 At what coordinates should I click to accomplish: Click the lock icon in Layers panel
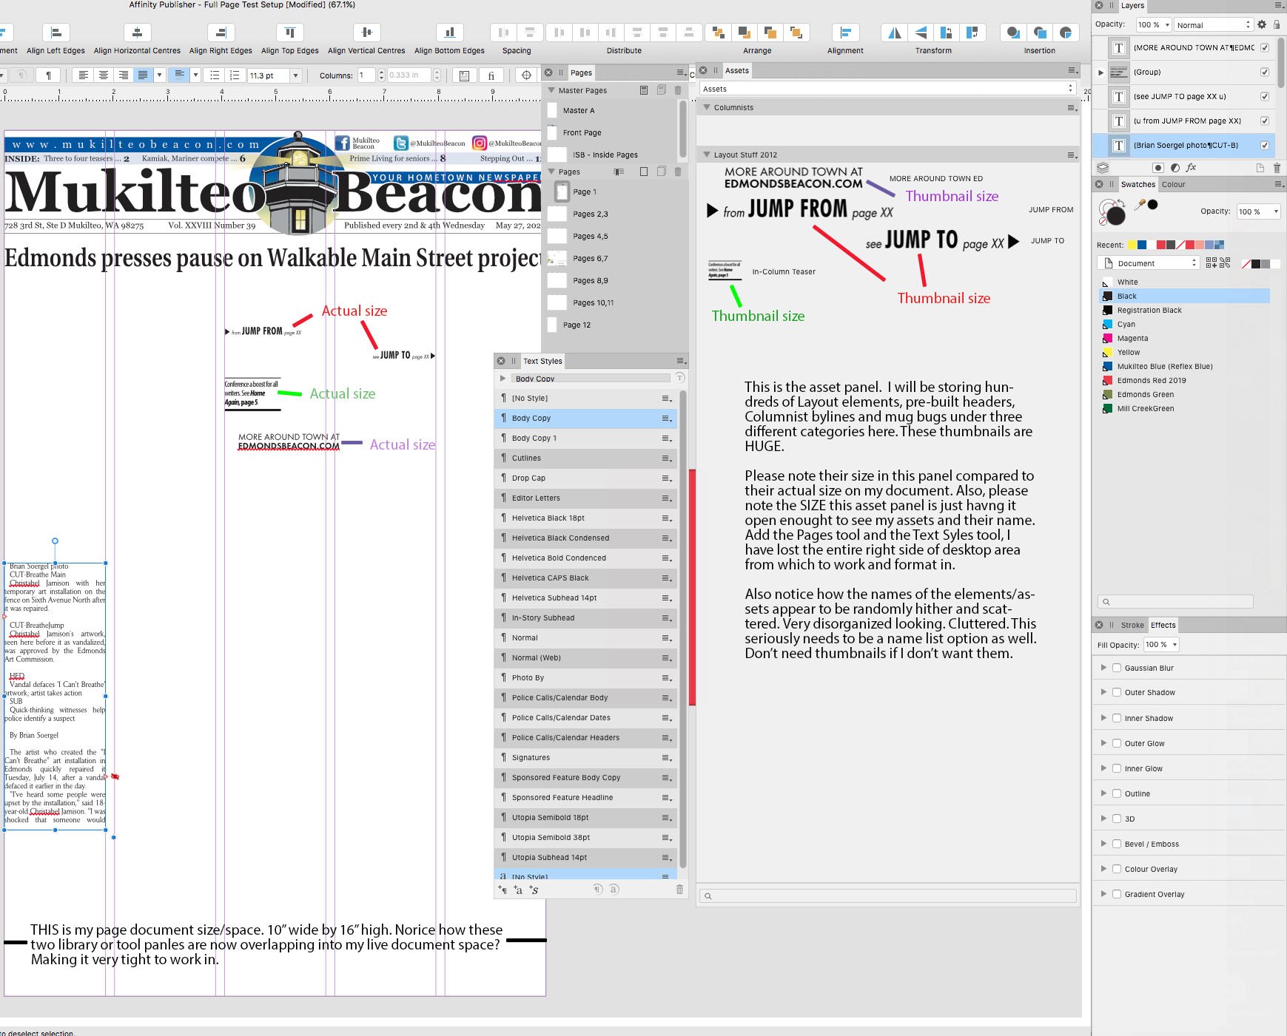click(x=1277, y=24)
